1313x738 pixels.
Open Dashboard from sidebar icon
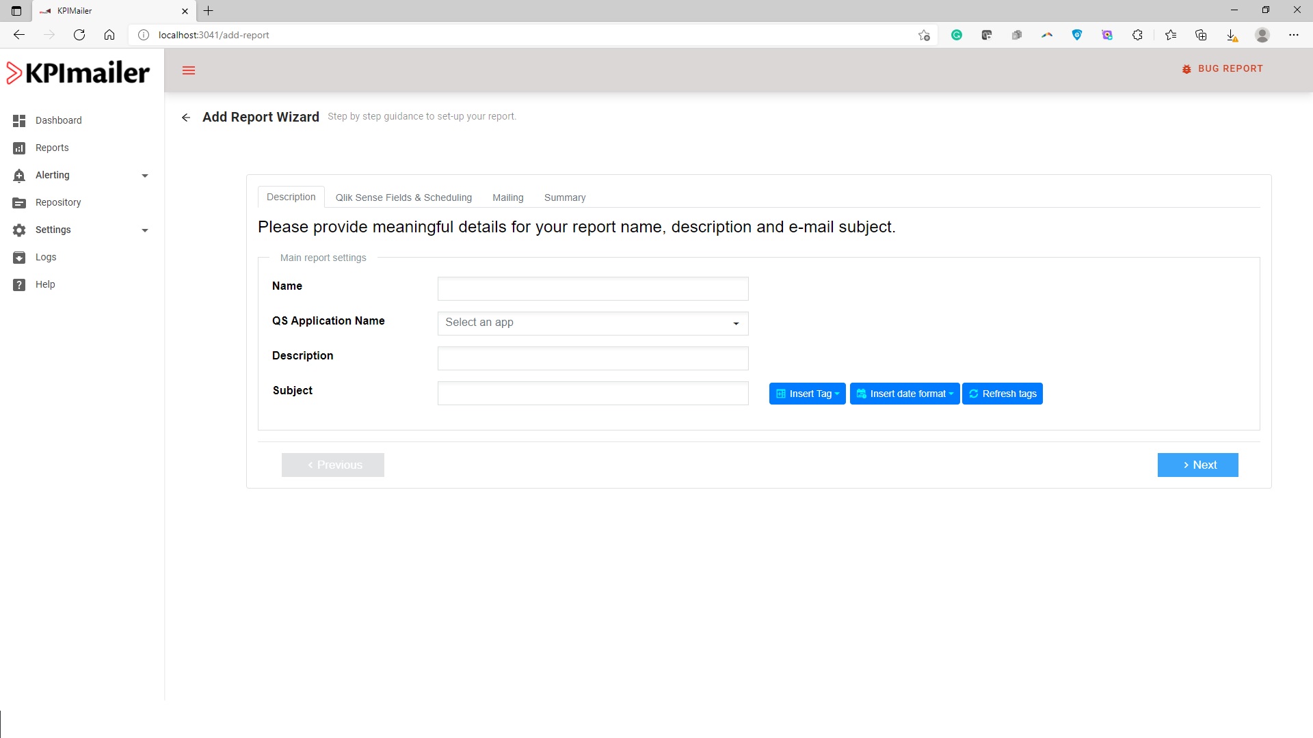pos(19,121)
